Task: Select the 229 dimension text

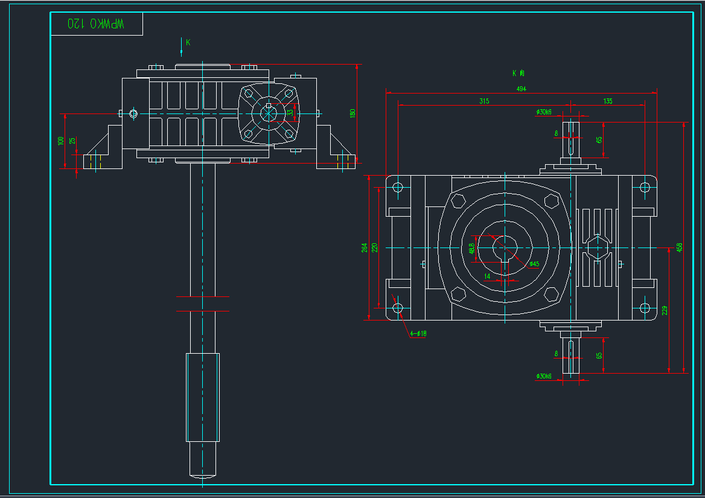Action: click(x=665, y=311)
